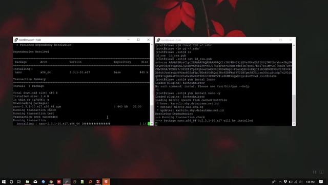Open the volume control in system tray
This screenshot has width=328, height=185.
coord(301,181)
